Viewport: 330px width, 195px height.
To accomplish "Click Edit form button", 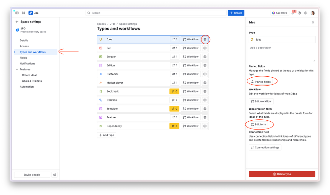I will point(258,125).
